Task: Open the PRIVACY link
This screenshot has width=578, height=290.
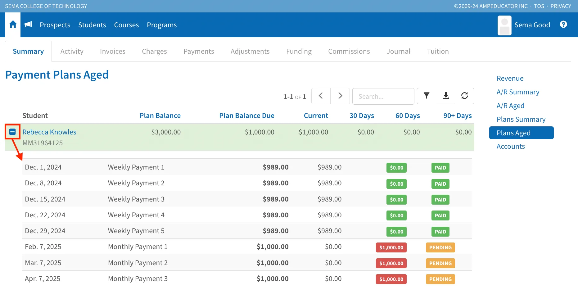Action: (x=561, y=6)
